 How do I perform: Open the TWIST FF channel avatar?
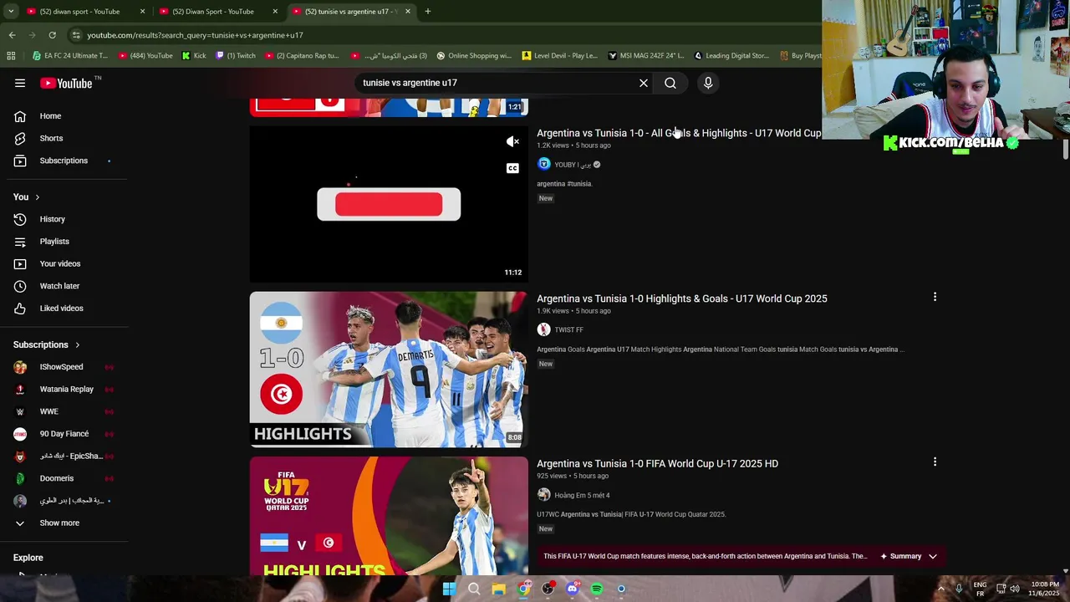544,329
